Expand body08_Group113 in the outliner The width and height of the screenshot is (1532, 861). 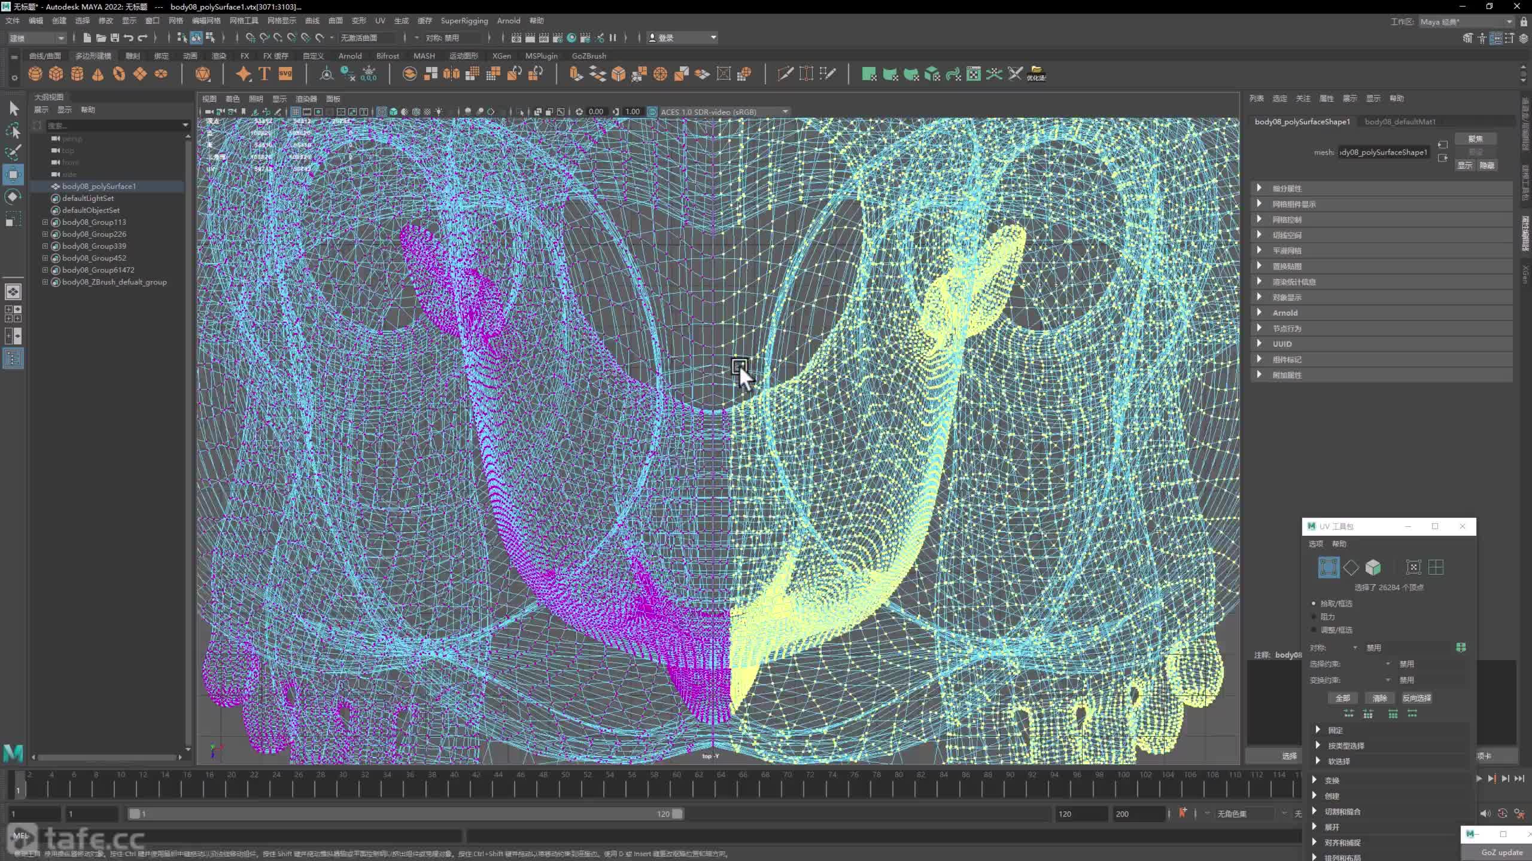point(45,222)
